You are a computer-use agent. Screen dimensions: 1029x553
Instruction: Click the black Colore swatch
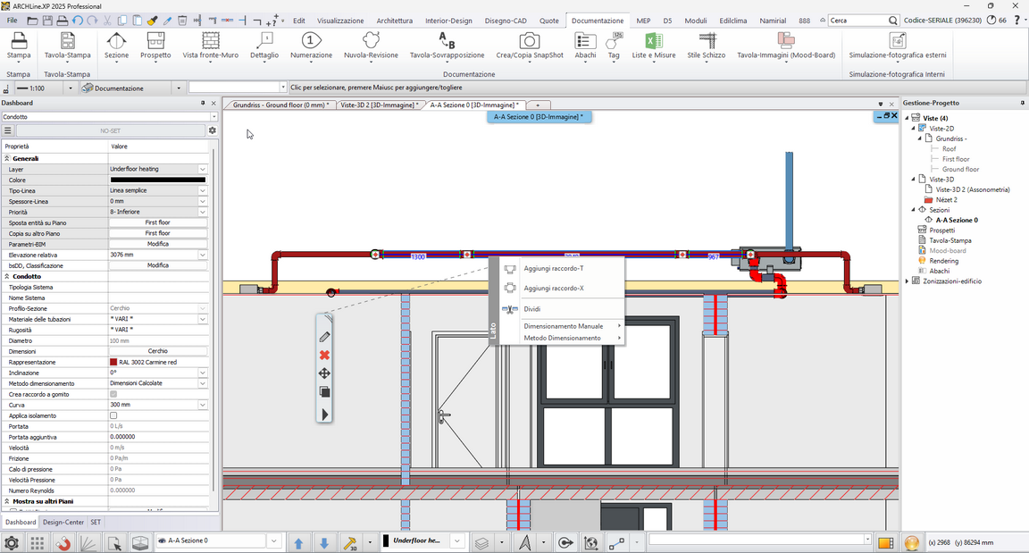click(x=157, y=180)
